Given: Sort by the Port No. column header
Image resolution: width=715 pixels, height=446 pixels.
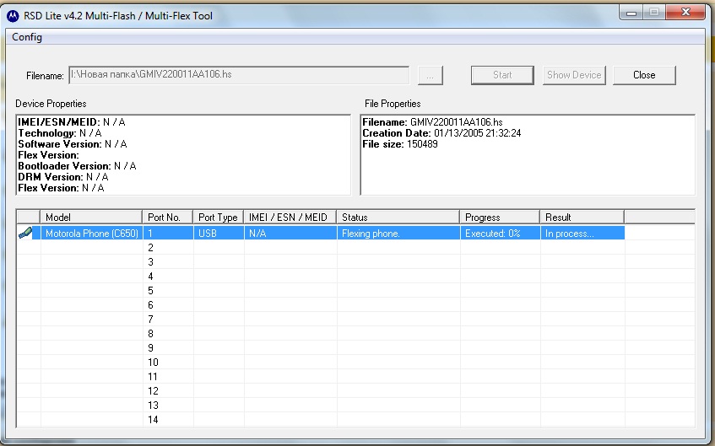Looking at the screenshot, I should (168, 218).
